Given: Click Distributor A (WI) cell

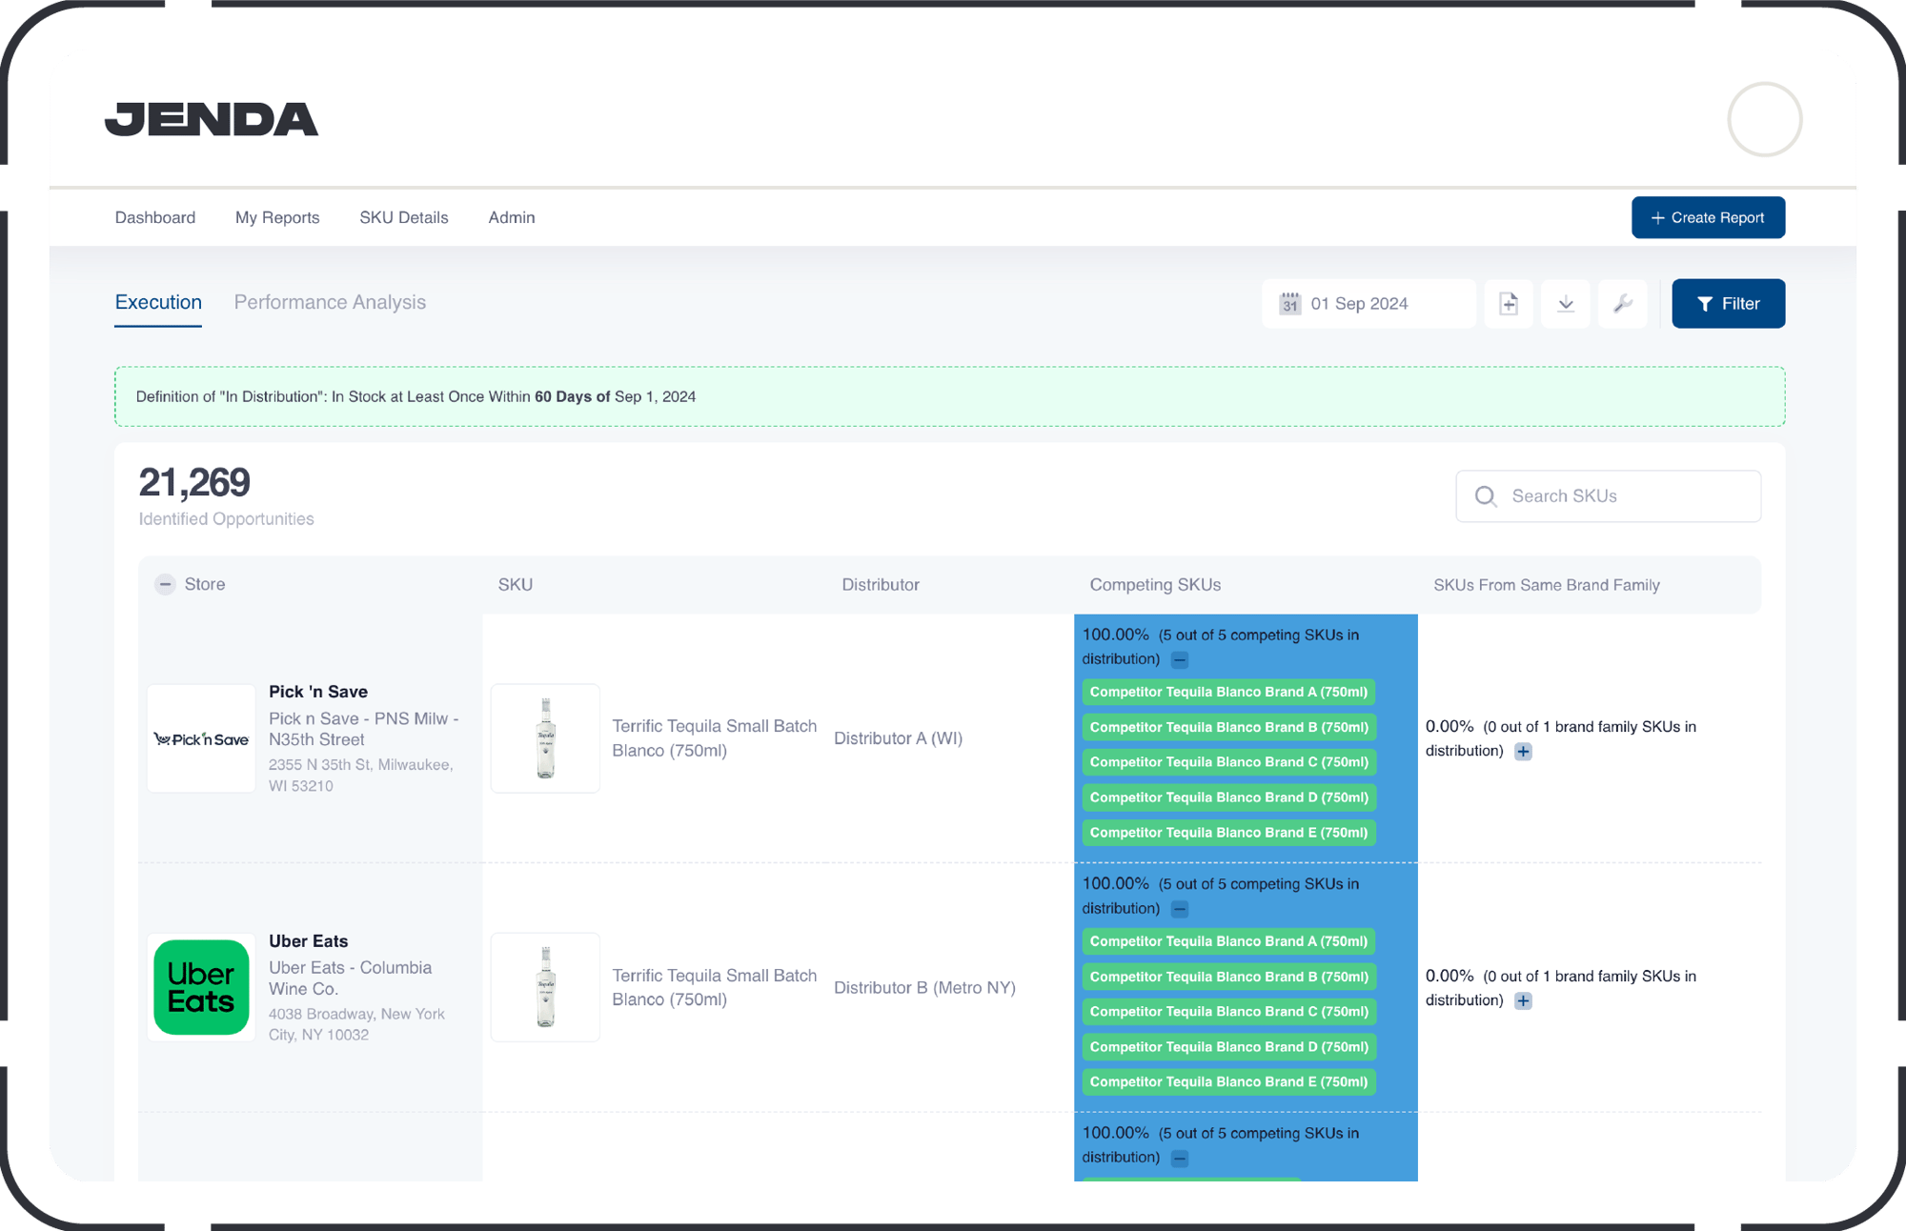Looking at the screenshot, I should 898,738.
